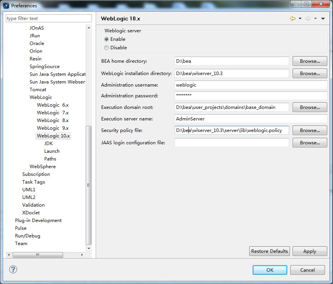Click the Execution server name field
Image resolution: width=333 pixels, height=284 pixels.
251,119
